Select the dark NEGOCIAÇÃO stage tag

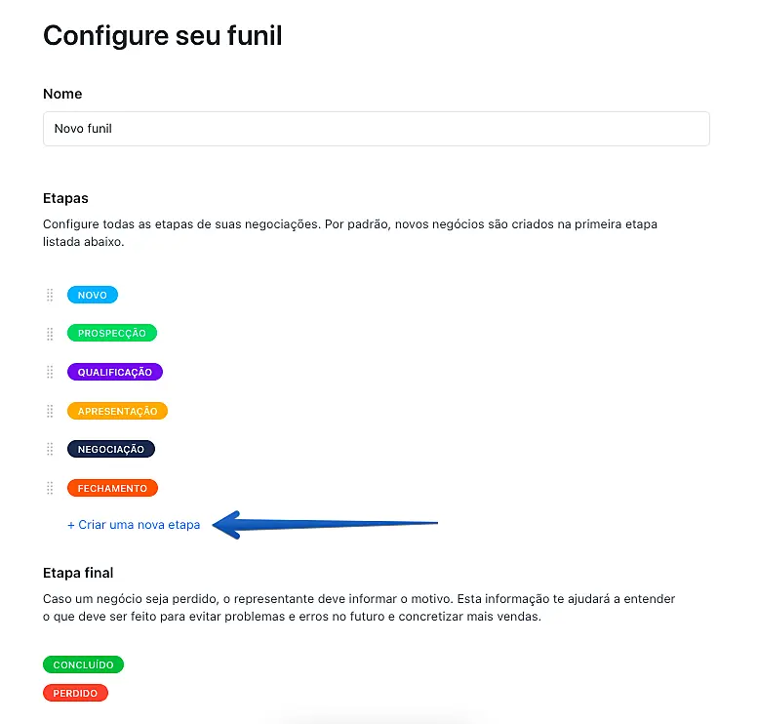(x=111, y=449)
